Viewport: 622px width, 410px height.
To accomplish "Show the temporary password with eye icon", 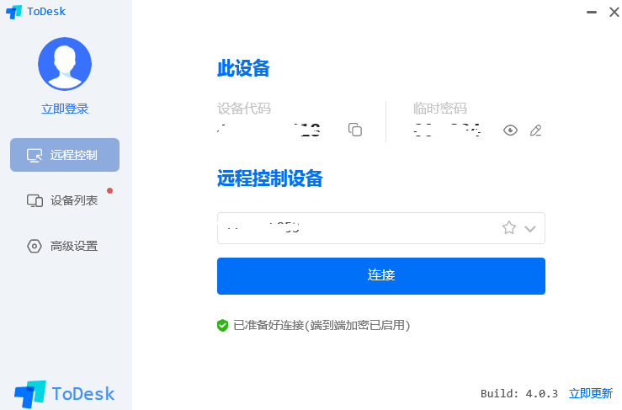I will 510,130.
